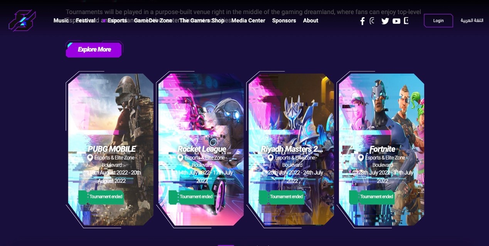Navigate to the Sponsors page
489x246 pixels.
284,20
